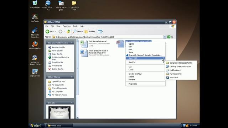Viewport: 228px width, 128px height.
Task: Toggle the Folders pane button
Action: [90, 32]
